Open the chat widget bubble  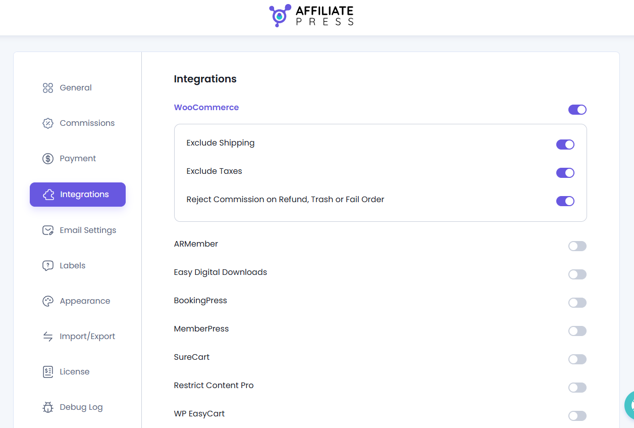(630, 405)
